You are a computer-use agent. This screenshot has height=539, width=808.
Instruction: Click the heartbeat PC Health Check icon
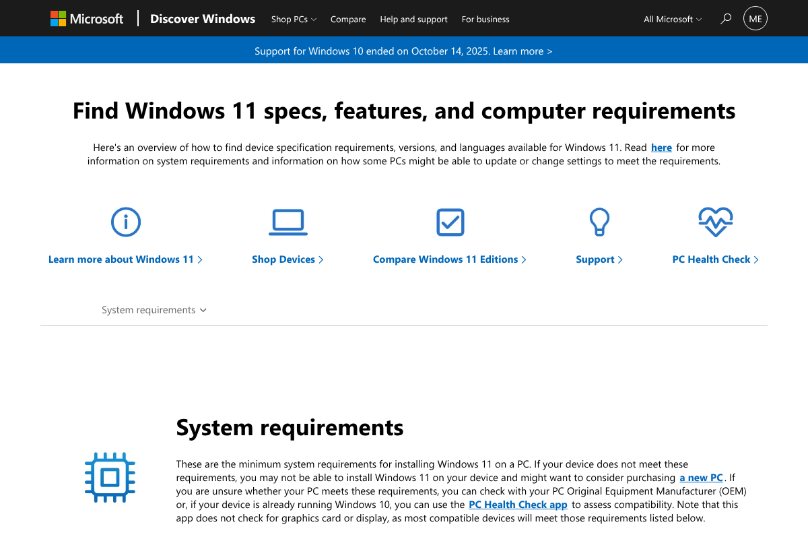click(716, 222)
